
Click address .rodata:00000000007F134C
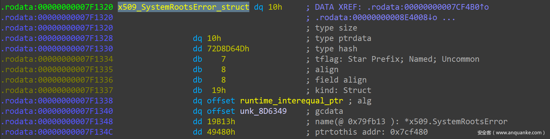(57, 132)
